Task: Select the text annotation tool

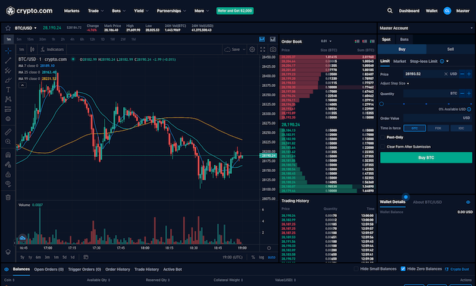Action: pos(8,90)
